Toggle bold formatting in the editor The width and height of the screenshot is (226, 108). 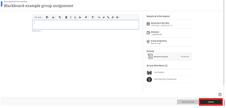(66, 17)
